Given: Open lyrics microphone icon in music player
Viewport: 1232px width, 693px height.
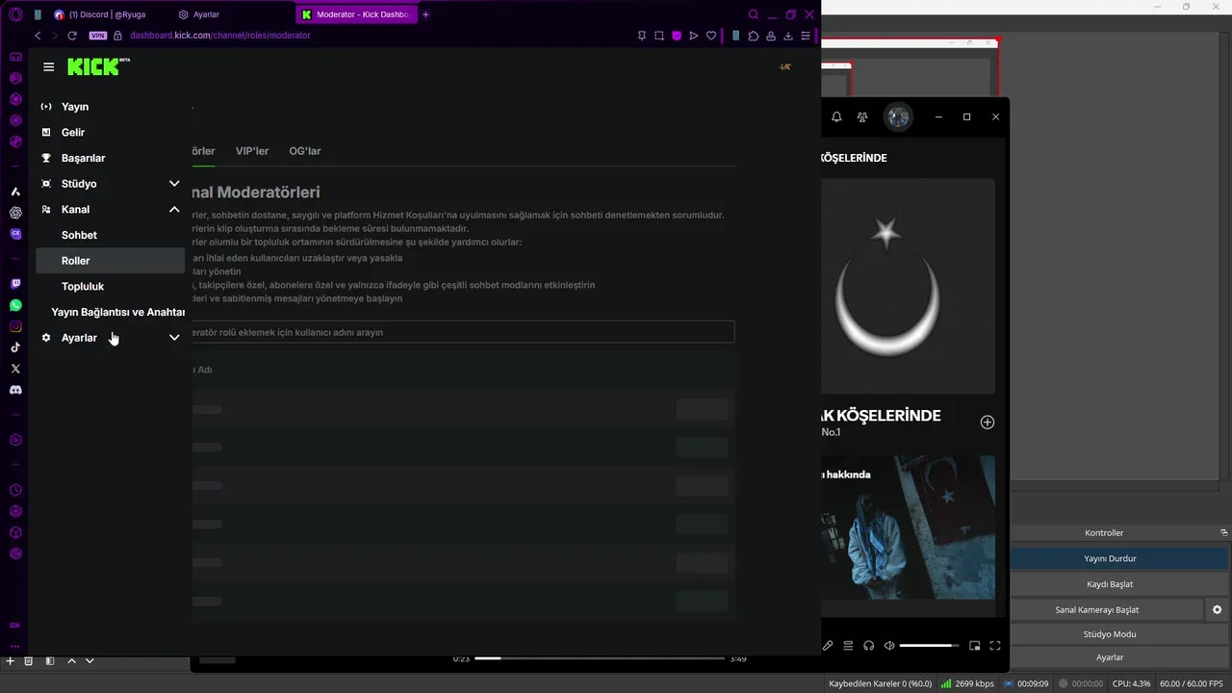Looking at the screenshot, I should 828,646.
